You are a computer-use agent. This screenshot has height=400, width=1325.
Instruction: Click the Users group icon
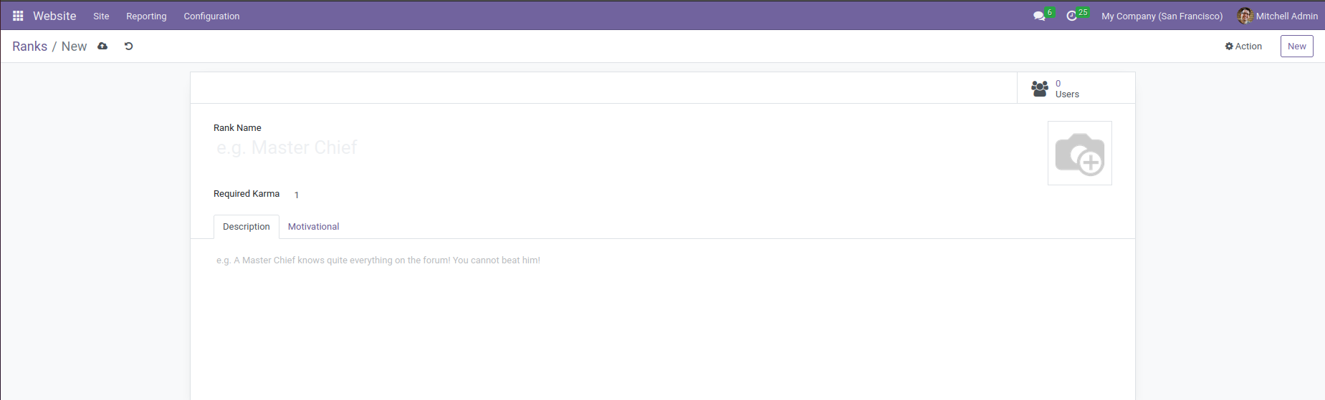point(1040,89)
